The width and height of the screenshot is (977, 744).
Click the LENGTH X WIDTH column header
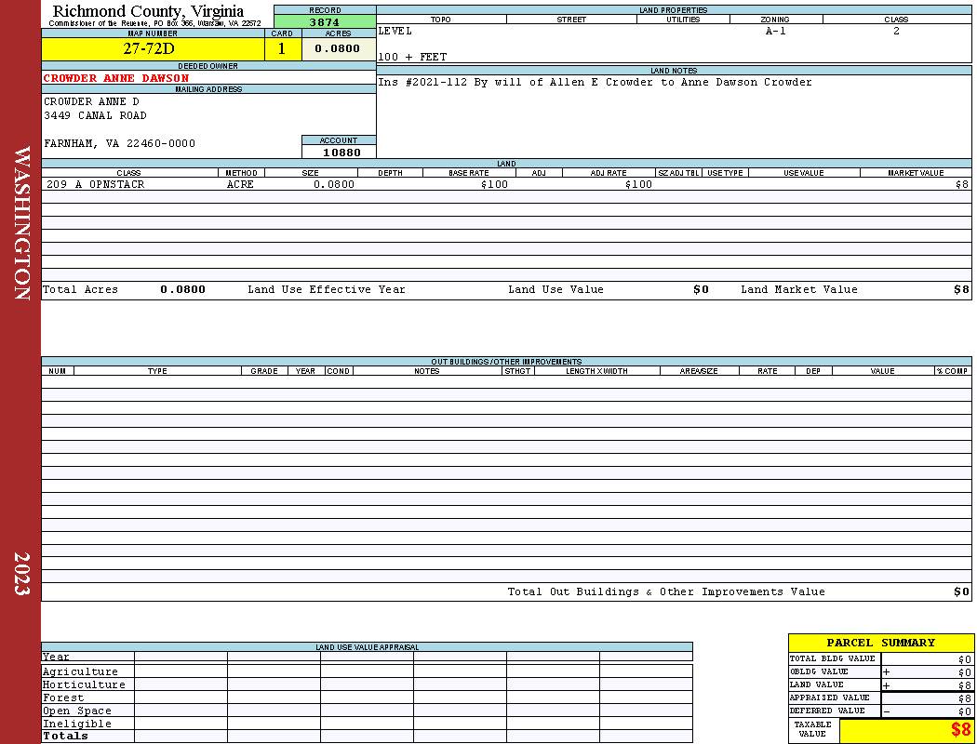(596, 371)
